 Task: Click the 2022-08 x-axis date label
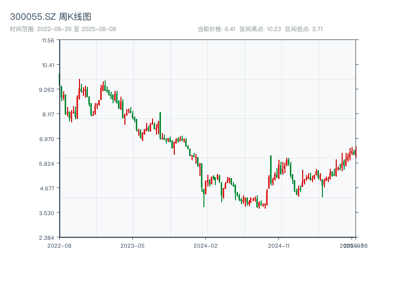pos(59,245)
